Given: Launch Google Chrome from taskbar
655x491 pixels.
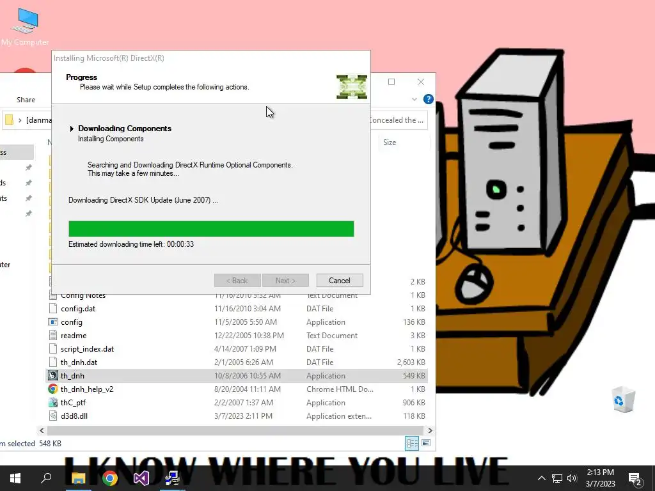Looking at the screenshot, I should click(110, 478).
